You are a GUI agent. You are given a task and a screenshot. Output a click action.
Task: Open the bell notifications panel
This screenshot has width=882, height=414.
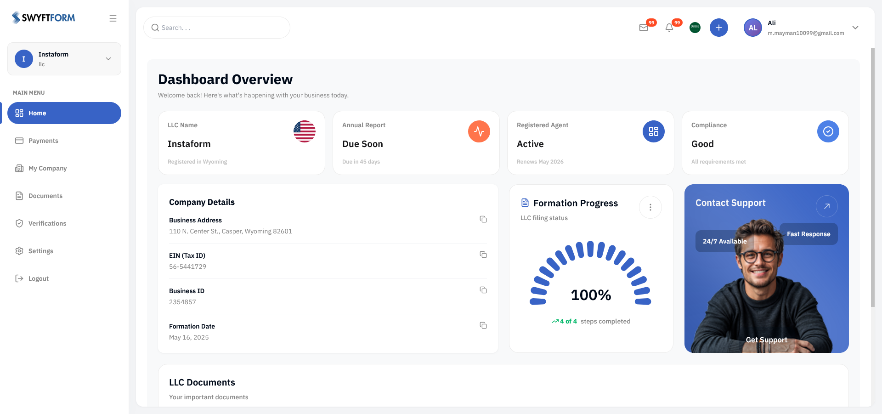[x=669, y=28]
